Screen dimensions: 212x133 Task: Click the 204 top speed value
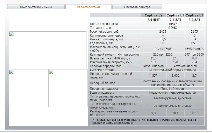(194, 62)
